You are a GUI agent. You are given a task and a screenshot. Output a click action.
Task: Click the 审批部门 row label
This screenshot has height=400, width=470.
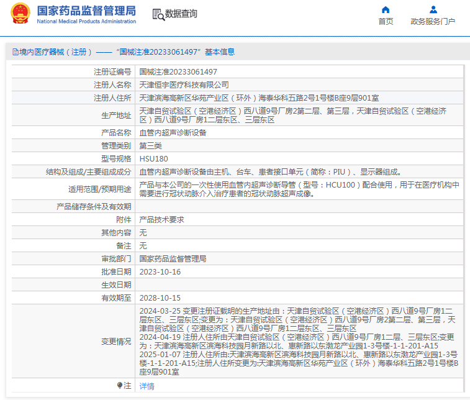click(116, 259)
